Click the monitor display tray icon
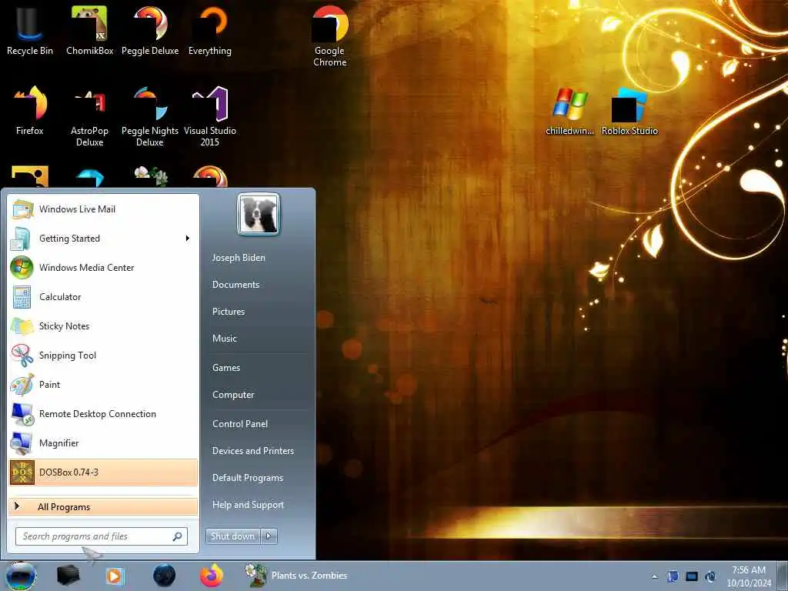 692,576
